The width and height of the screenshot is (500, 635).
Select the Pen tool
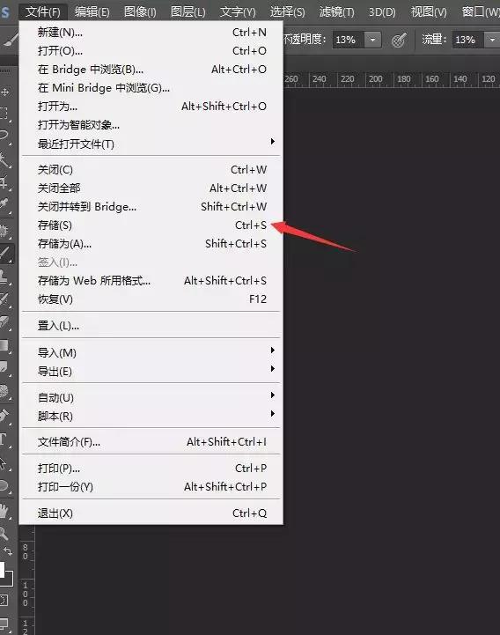tap(5, 416)
